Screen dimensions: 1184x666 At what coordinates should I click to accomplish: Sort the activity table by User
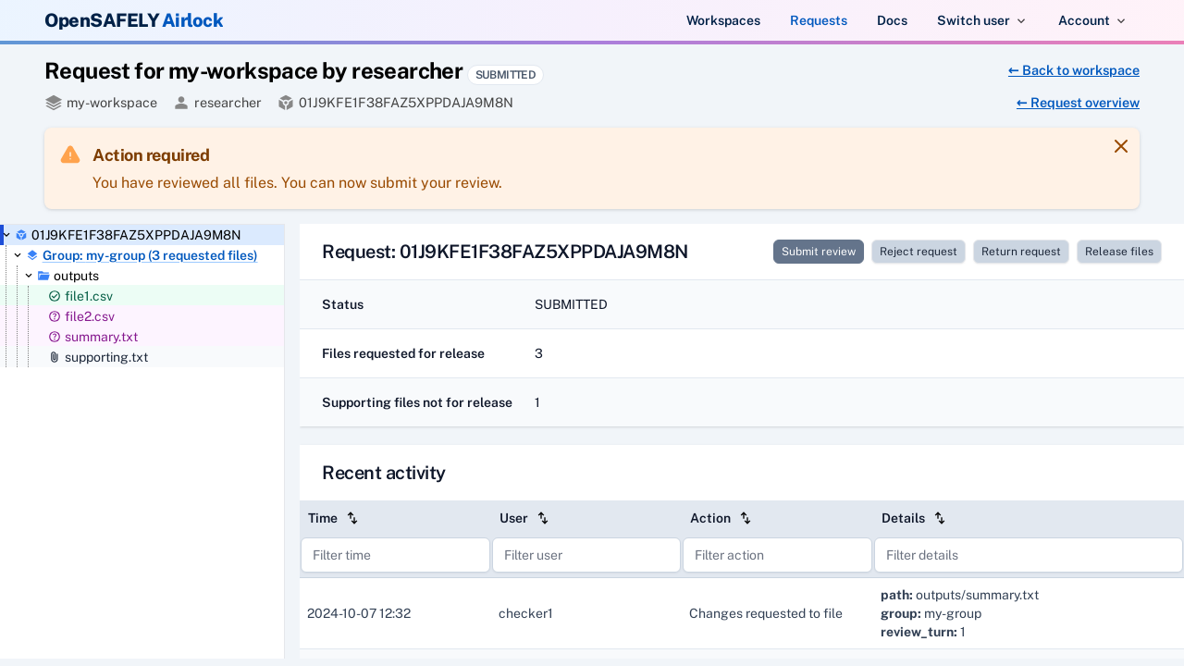click(x=543, y=518)
